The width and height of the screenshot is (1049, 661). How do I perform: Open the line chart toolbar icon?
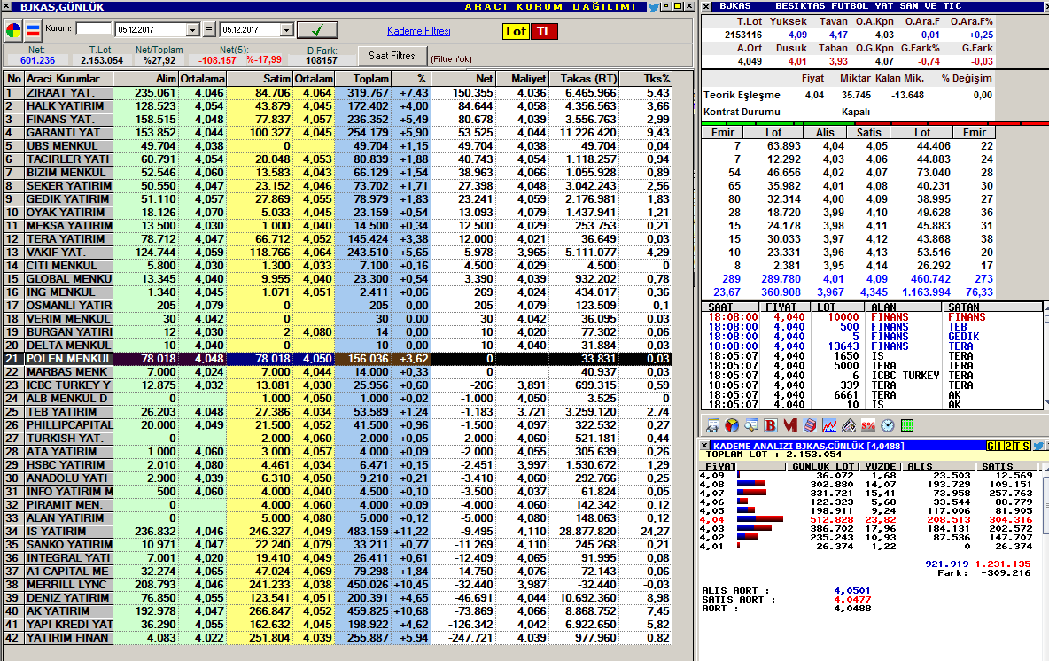(x=829, y=425)
